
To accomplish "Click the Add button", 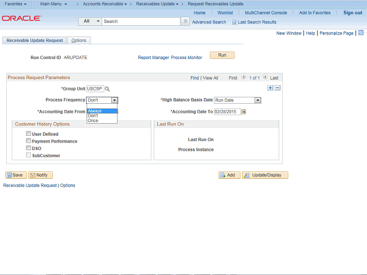I will (229, 175).
